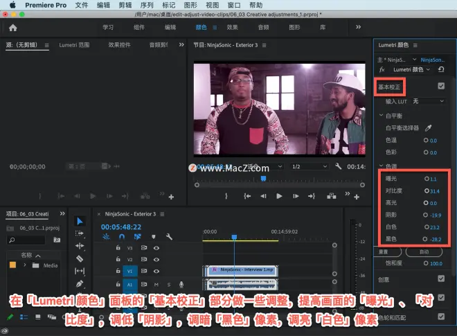Screen dimensions: 457x336
Task: Click nest sequence insert toggle icon
Action: tap(106, 236)
